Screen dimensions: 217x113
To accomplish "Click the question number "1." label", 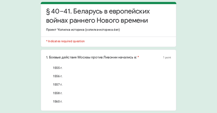I will [x=47, y=57].
